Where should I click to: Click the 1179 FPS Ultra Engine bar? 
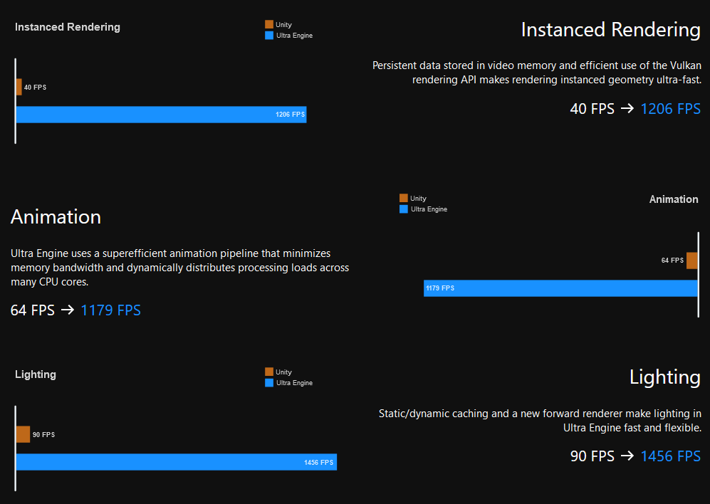point(560,288)
